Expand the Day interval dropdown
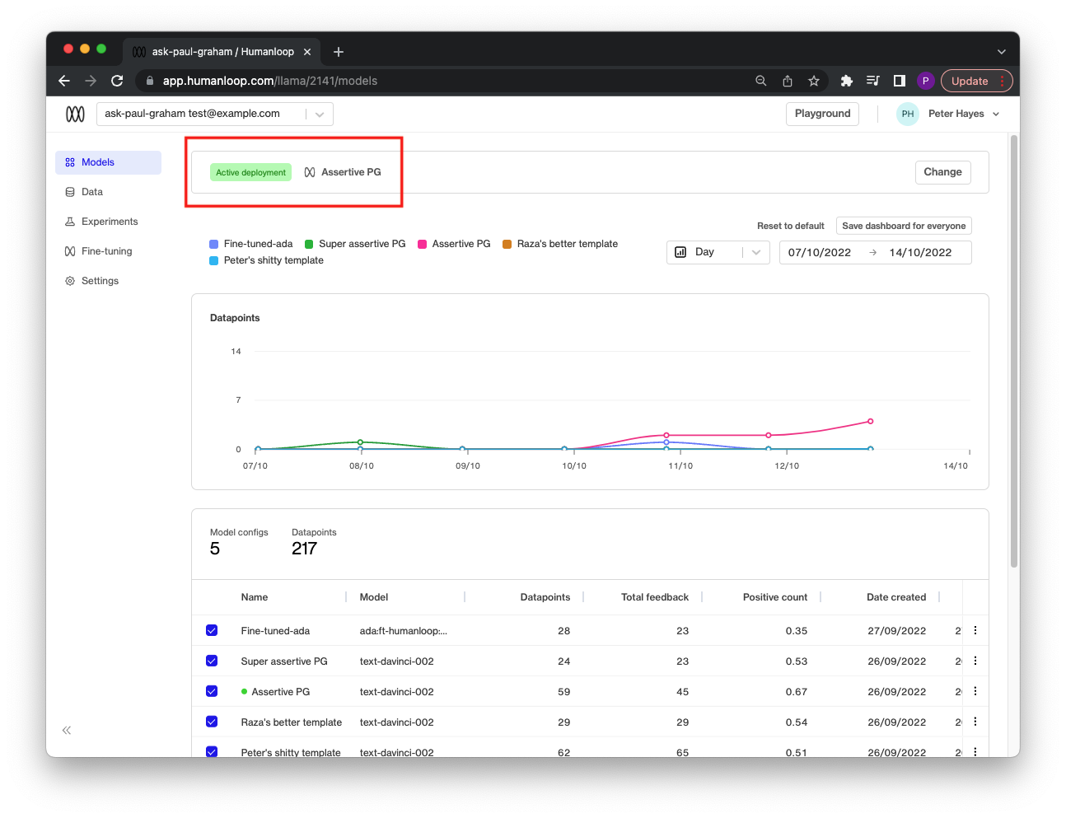Screen dimensions: 1066x818 pyautogui.click(x=718, y=252)
